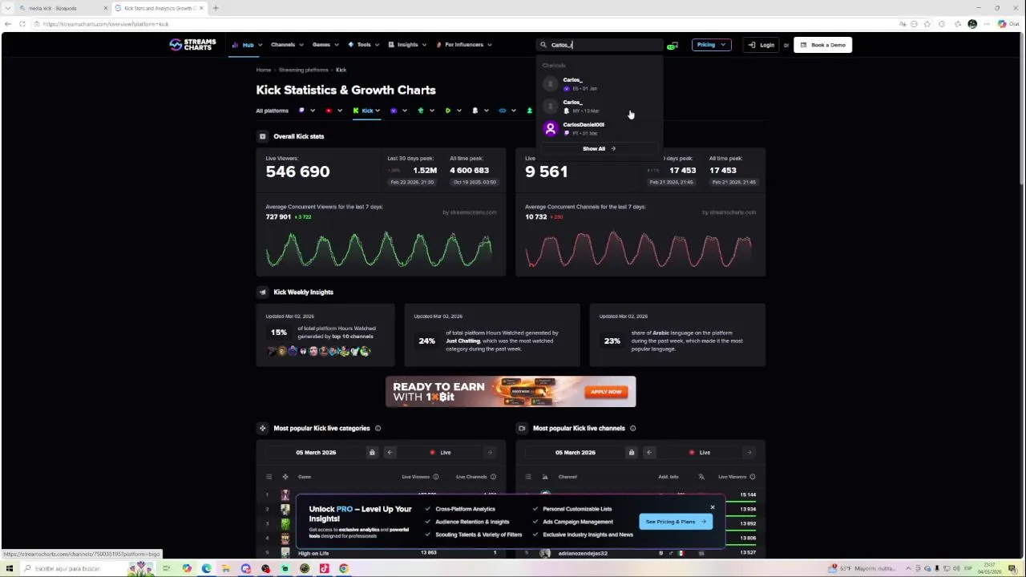Click the Live Viewers info icon in categories table

435,477
